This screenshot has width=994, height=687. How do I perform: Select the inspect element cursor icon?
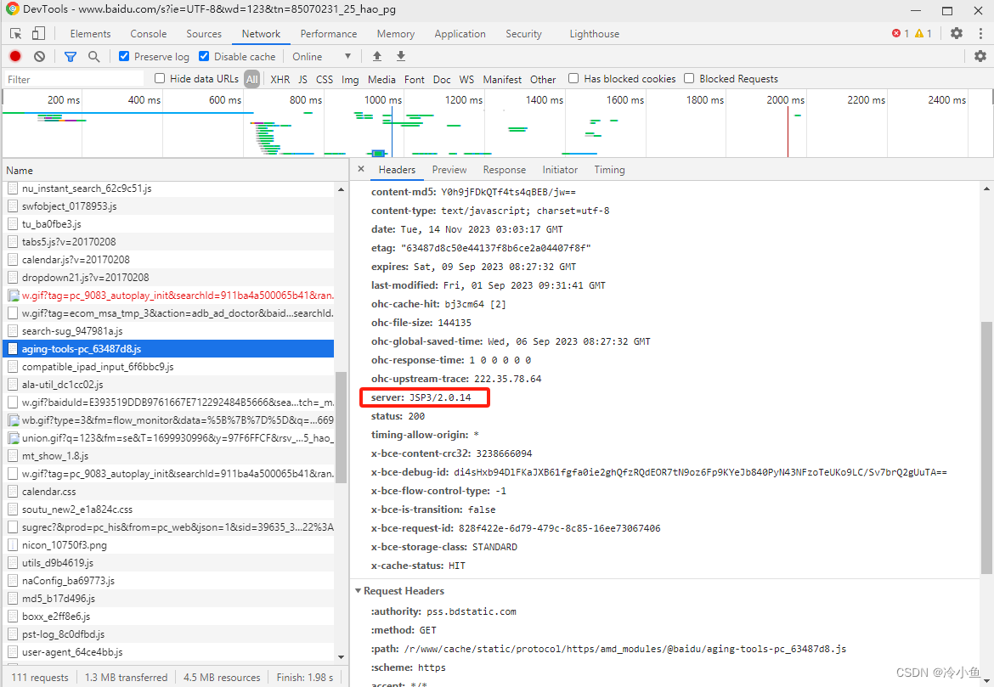14,31
